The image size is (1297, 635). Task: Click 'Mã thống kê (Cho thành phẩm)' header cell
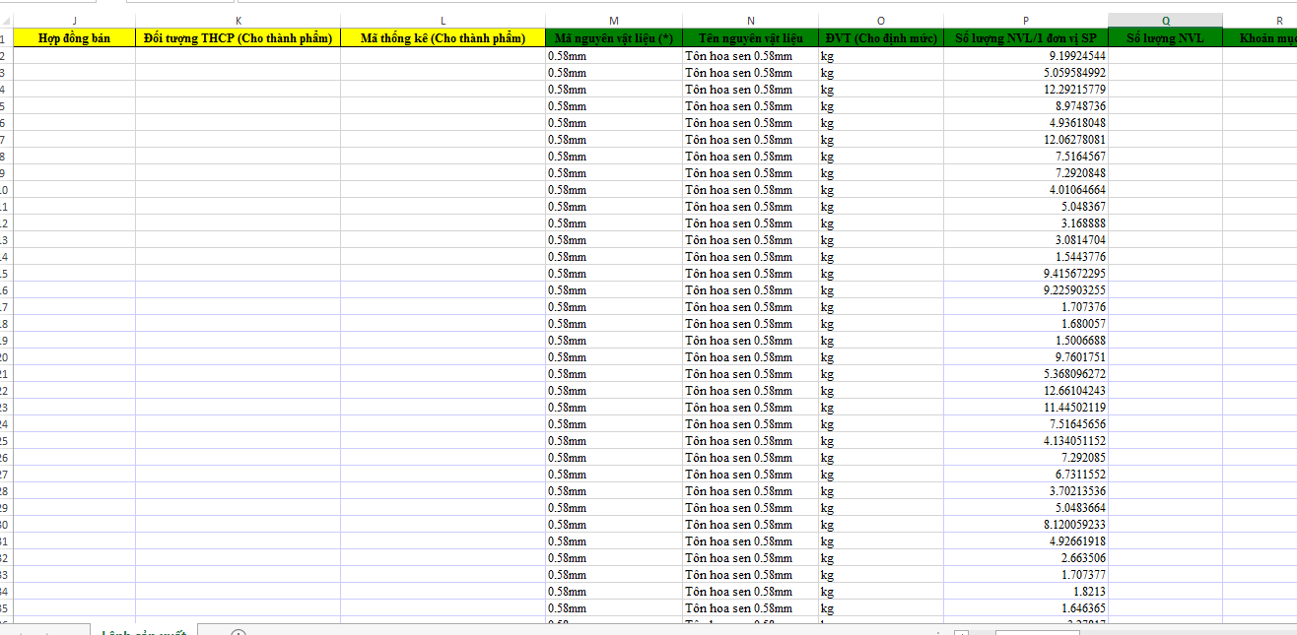pyautogui.click(x=443, y=38)
